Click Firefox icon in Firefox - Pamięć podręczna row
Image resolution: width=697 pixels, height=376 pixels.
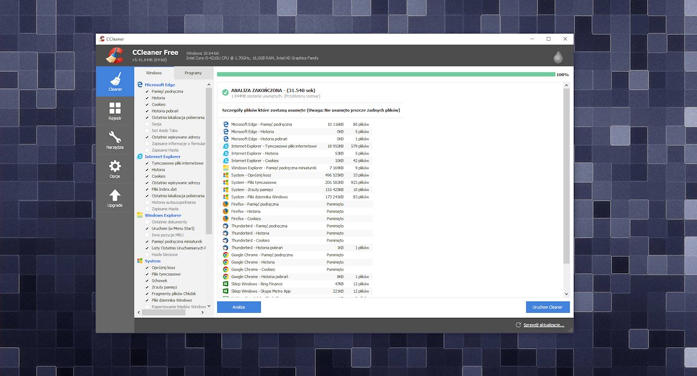tap(226, 204)
